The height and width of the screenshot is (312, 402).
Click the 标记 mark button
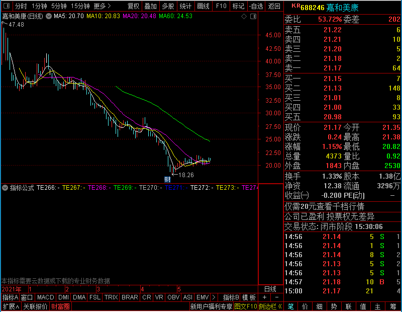coord(238,6)
